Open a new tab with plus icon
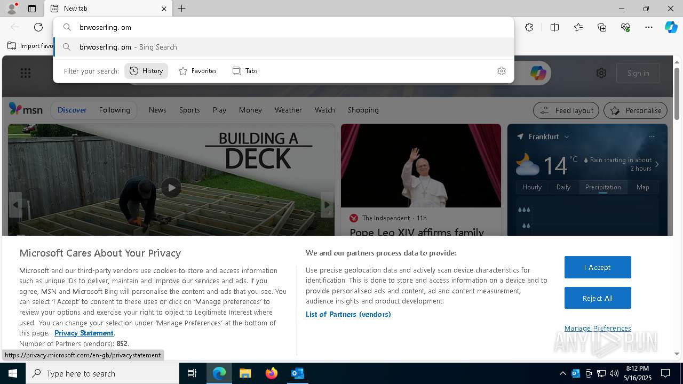The image size is (683, 384). point(182,9)
